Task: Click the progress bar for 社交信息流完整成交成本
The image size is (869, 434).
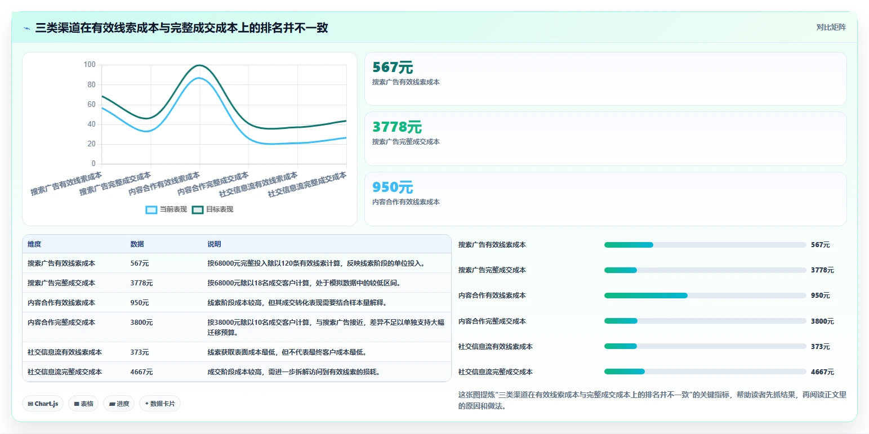Action: tap(705, 372)
